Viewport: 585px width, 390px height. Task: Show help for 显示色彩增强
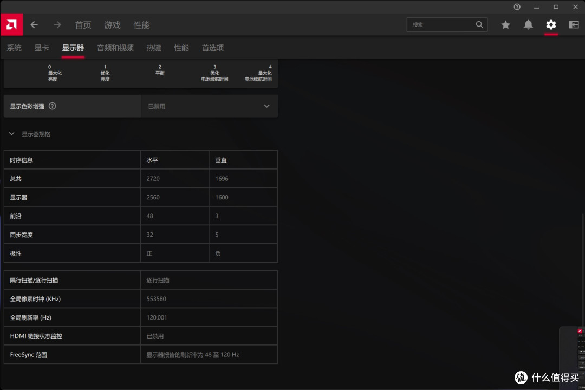click(x=52, y=106)
